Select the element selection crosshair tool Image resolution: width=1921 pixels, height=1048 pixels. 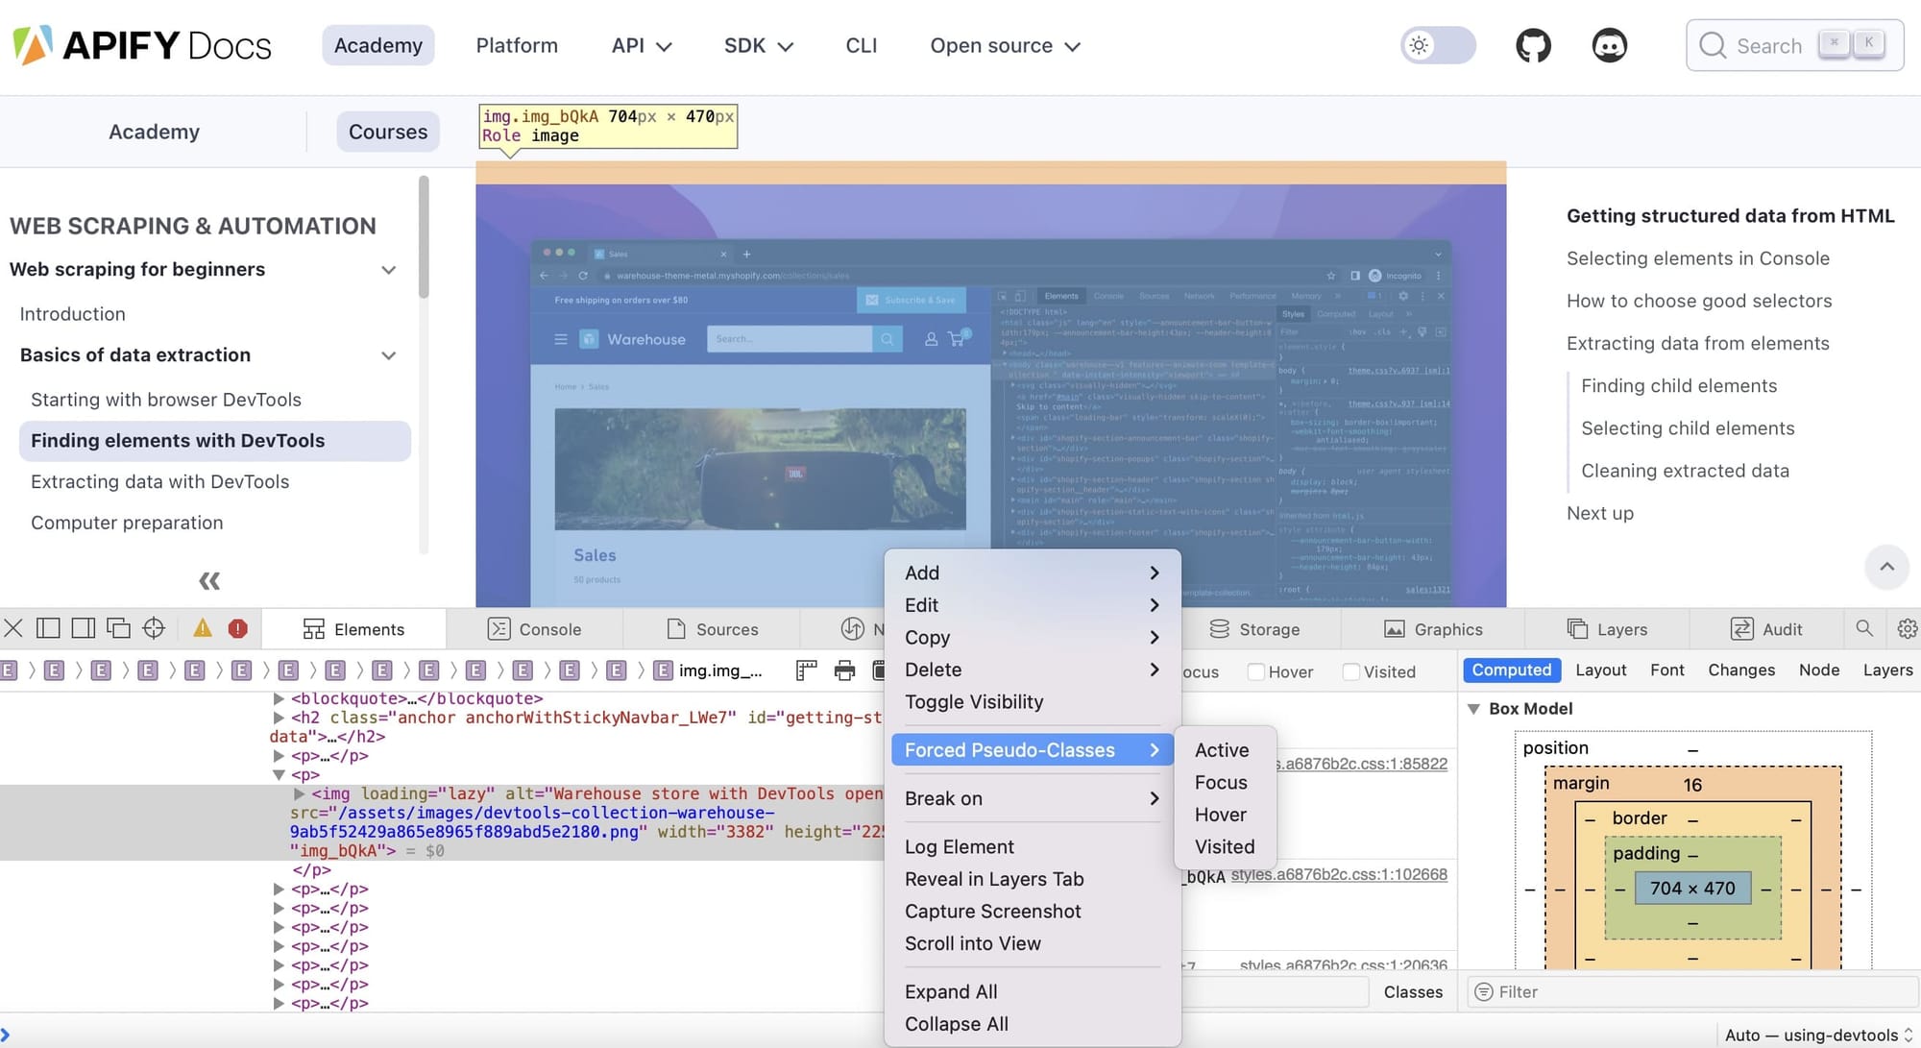(x=154, y=628)
